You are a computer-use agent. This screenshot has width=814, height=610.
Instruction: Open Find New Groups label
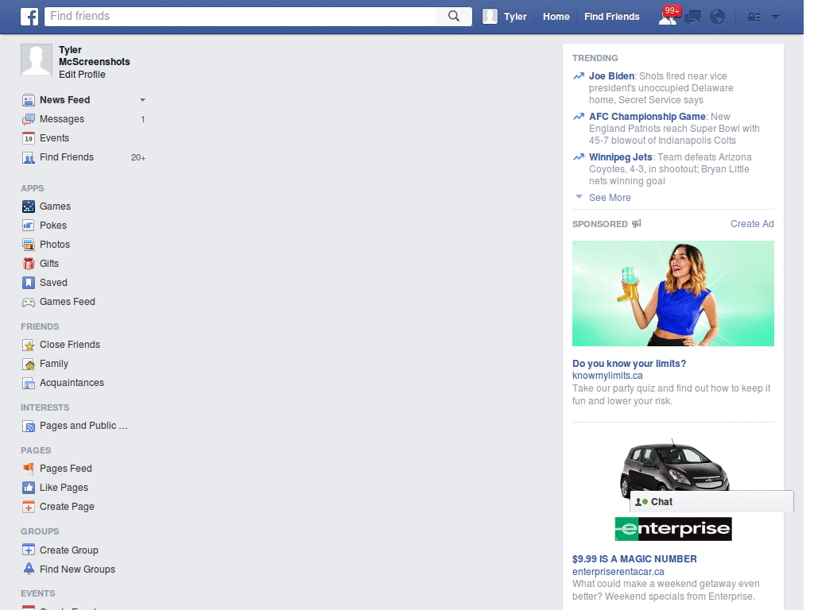(77, 569)
